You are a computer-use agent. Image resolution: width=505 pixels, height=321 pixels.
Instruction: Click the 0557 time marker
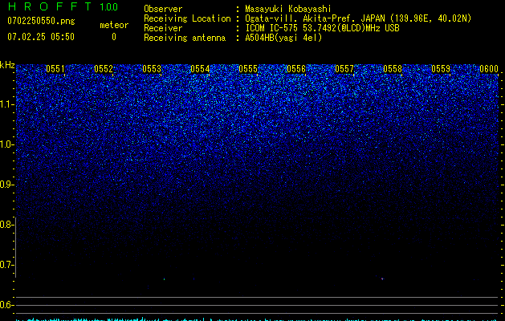click(344, 69)
